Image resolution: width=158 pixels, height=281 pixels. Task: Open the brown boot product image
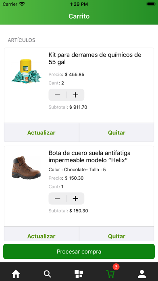(x=26, y=168)
